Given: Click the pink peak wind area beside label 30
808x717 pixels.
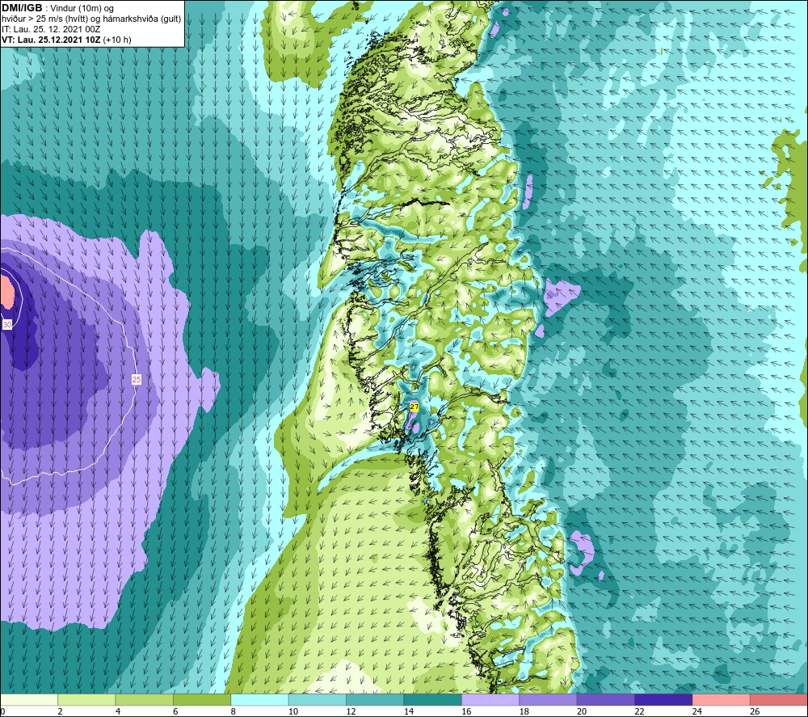Looking at the screenshot, I should [x=6, y=292].
